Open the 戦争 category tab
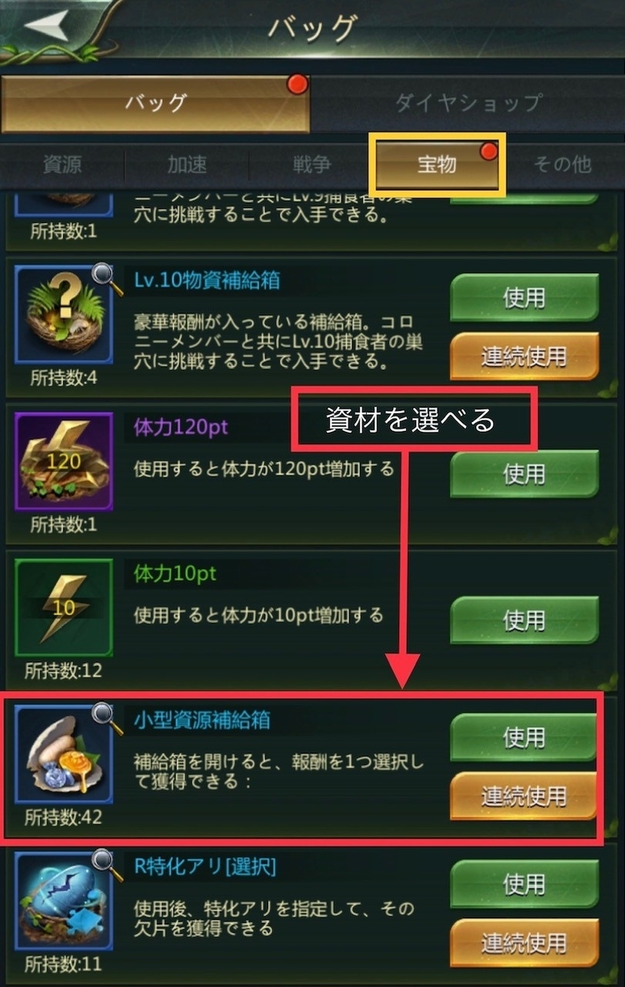The height and width of the screenshot is (987, 625). (x=312, y=164)
